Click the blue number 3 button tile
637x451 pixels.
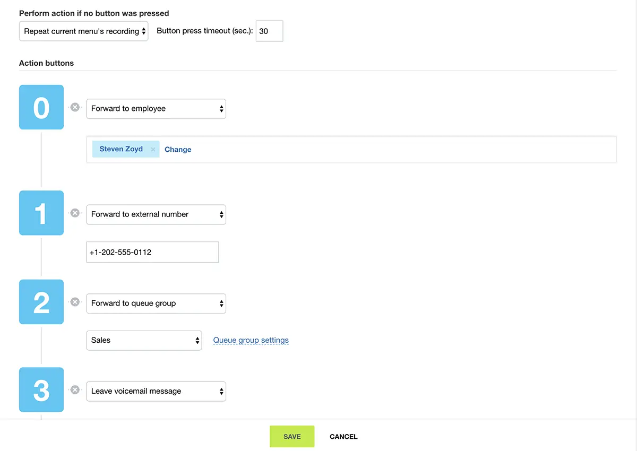coord(41,390)
